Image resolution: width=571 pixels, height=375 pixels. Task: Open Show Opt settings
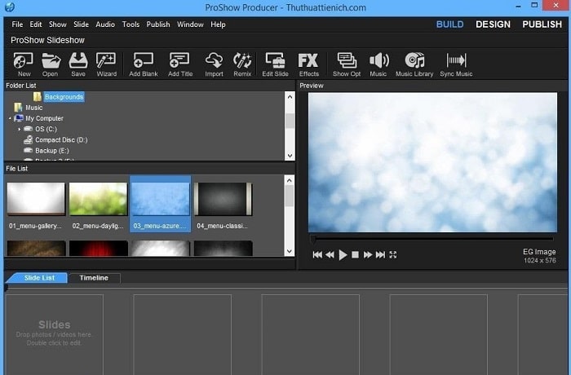point(347,64)
